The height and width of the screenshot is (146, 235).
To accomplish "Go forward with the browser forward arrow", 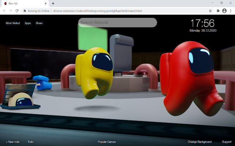I will [11, 11].
